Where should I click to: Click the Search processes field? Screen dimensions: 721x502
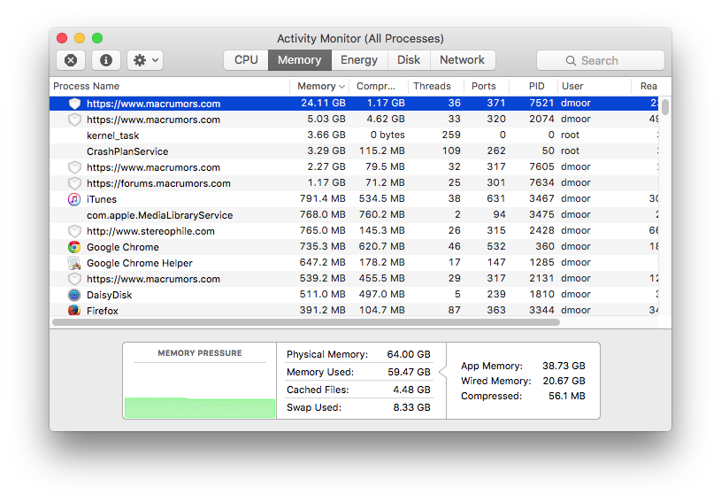click(x=601, y=60)
